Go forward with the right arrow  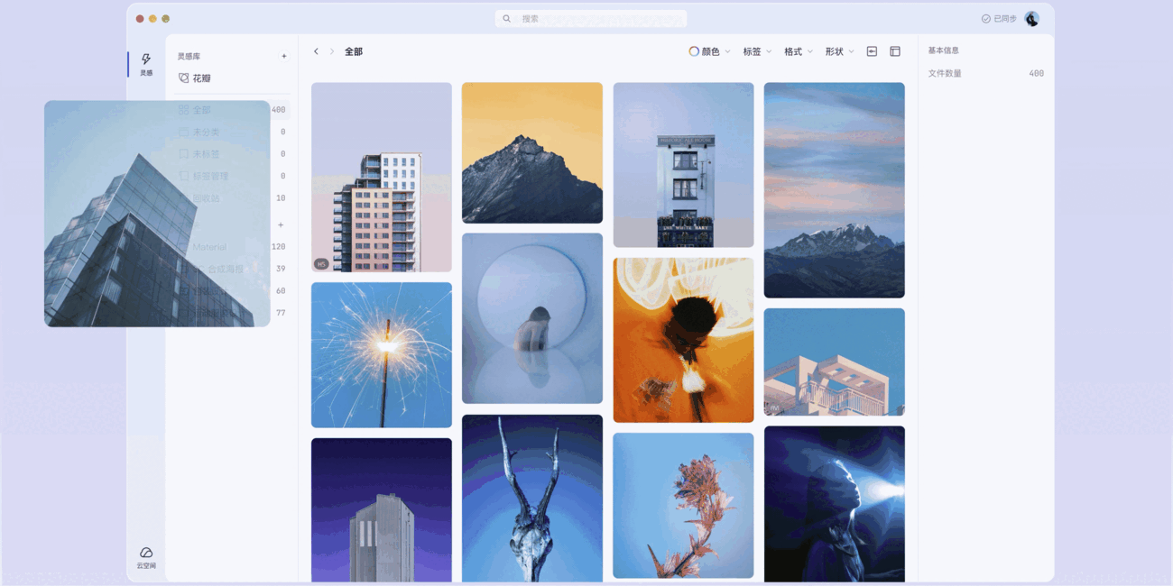tap(331, 51)
